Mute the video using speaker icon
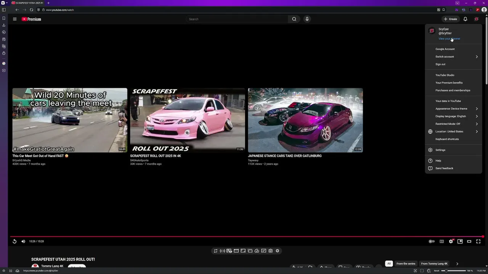The height and width of the screenshot is (274, 488). point(23,241)
